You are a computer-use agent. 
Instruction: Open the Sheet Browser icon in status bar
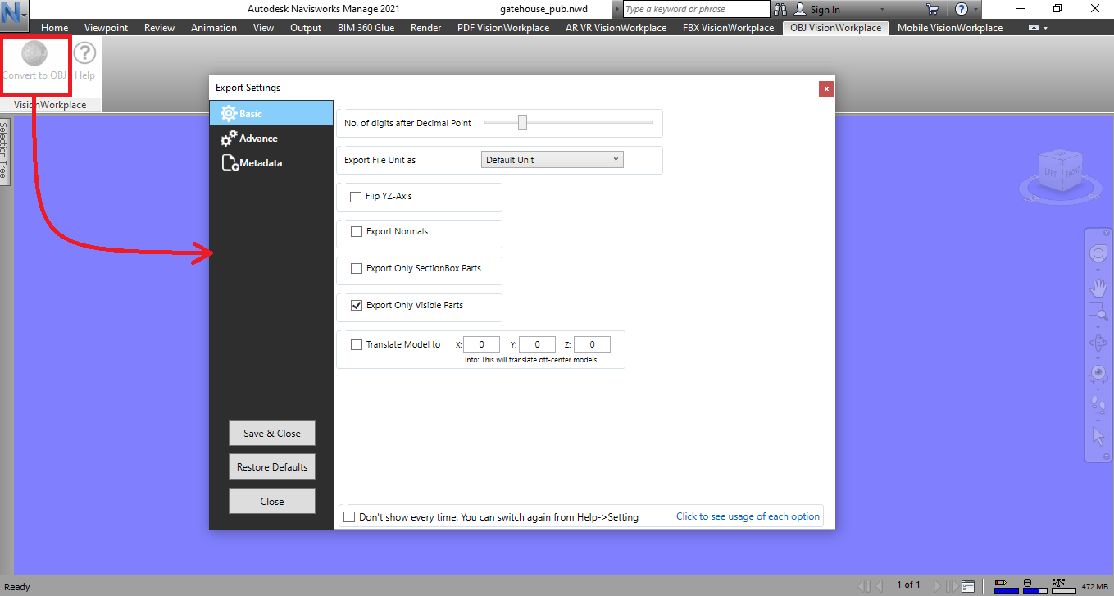click(x=968, y=586)
